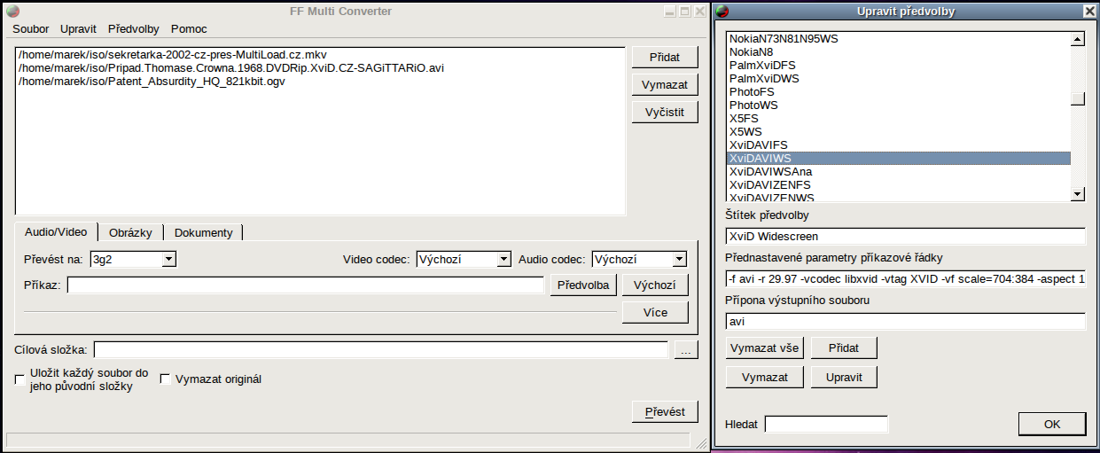Switch to the Obrázky tab

(x=130, y=232)
